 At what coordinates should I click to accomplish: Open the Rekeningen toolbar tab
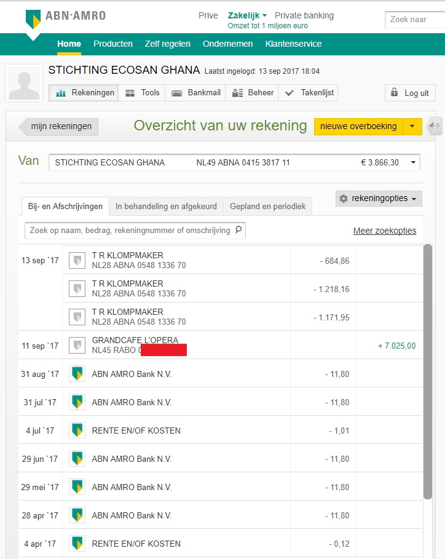pyautogui.click(x=84, y=93)
